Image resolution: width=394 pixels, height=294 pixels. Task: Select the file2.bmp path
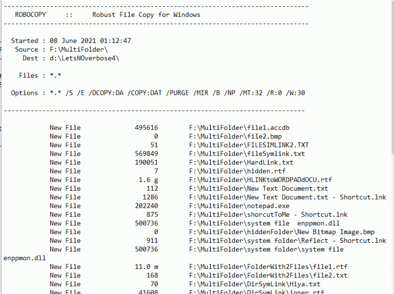tap(234, 136)
